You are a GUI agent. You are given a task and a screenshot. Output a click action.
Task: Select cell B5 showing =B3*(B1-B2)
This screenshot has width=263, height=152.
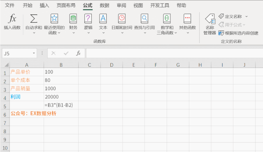(61, 105)
